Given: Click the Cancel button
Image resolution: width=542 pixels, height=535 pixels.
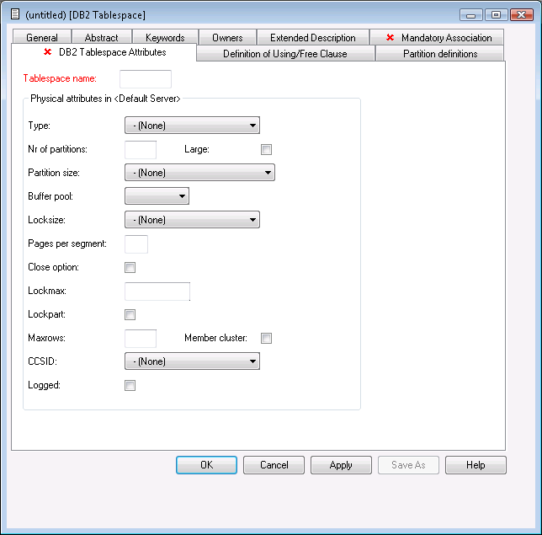Looking at the screenshot, I should click(274, 465).
